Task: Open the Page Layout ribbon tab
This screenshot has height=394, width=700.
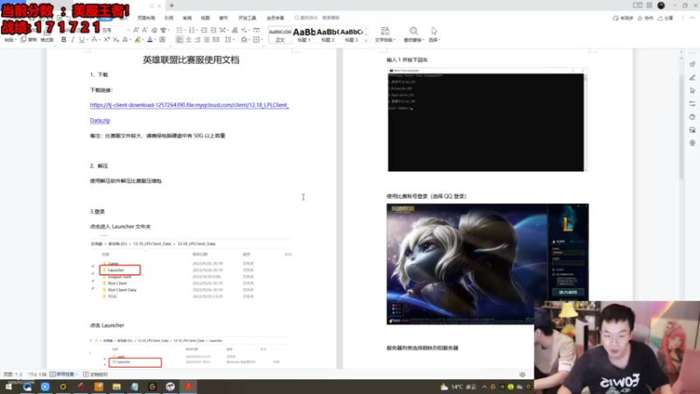Action: pyautogui.click(x=146, y=18)
